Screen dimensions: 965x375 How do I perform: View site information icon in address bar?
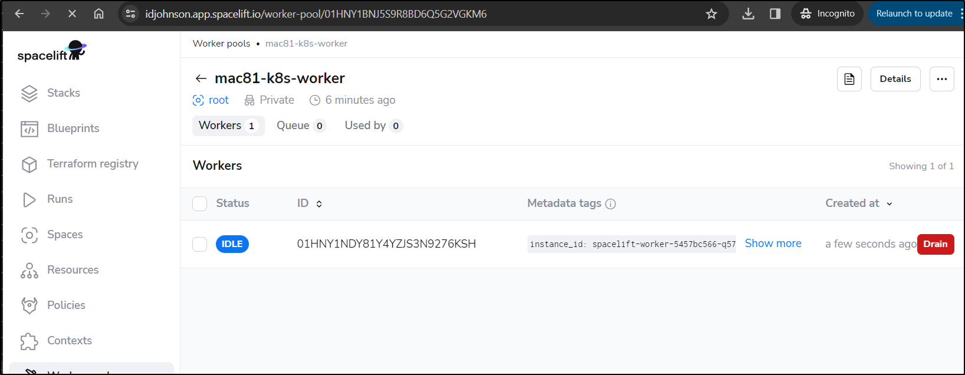click(131, 14)
